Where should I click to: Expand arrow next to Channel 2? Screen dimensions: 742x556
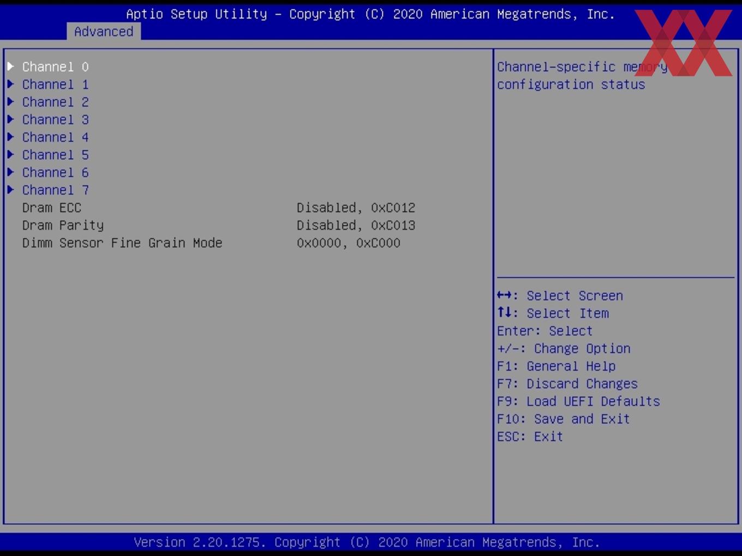(x=10, y=101)
